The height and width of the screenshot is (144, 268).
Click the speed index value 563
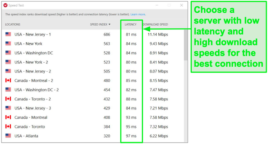point(107,44)
